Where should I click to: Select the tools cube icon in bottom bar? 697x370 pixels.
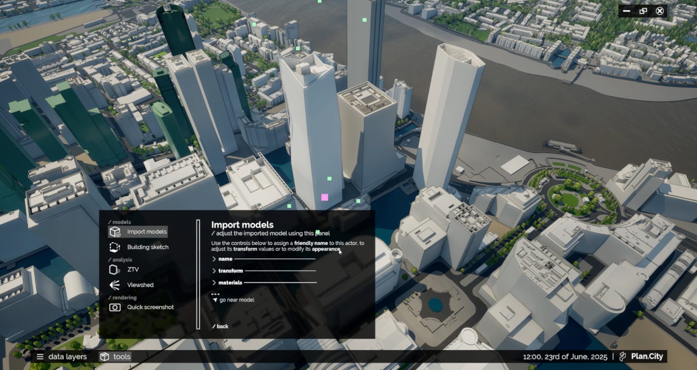pos(105,357)
